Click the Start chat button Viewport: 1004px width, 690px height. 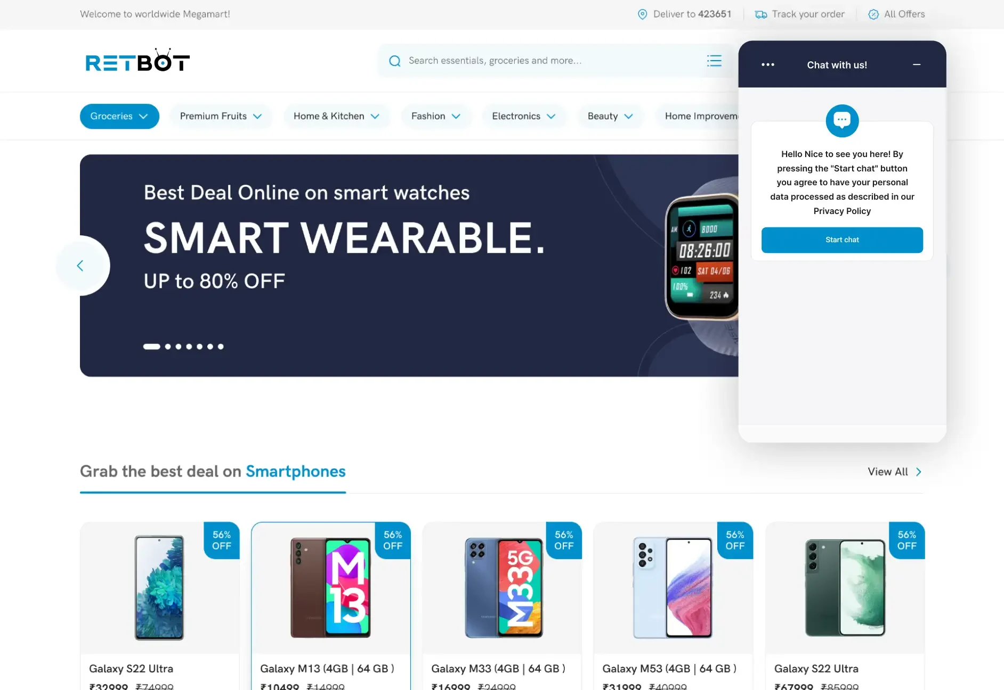842,240
